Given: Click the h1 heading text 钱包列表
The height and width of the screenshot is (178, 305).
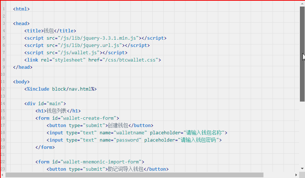Looking at the screenshot, I should coord(58,111).
